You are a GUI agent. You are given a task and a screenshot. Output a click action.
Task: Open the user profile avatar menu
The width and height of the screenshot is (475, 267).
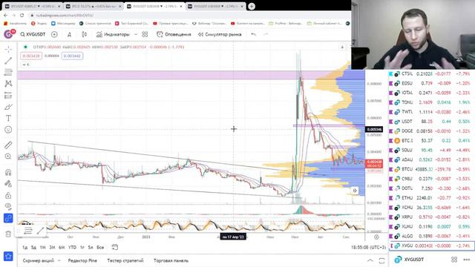(x=8, y=34)
